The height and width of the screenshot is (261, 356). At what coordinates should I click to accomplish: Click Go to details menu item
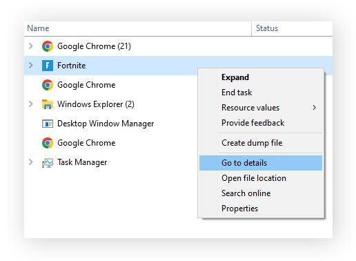tap(261, 163)
